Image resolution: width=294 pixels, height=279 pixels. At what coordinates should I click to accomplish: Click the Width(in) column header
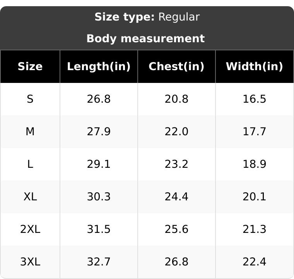point(255,67)
